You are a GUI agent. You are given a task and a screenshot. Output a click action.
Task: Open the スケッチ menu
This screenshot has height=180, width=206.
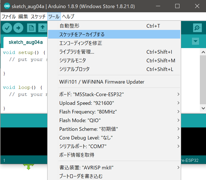pos(38,16)
